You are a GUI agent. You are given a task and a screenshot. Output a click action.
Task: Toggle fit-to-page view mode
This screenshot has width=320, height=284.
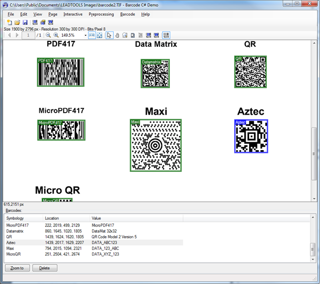pos(99,35)
